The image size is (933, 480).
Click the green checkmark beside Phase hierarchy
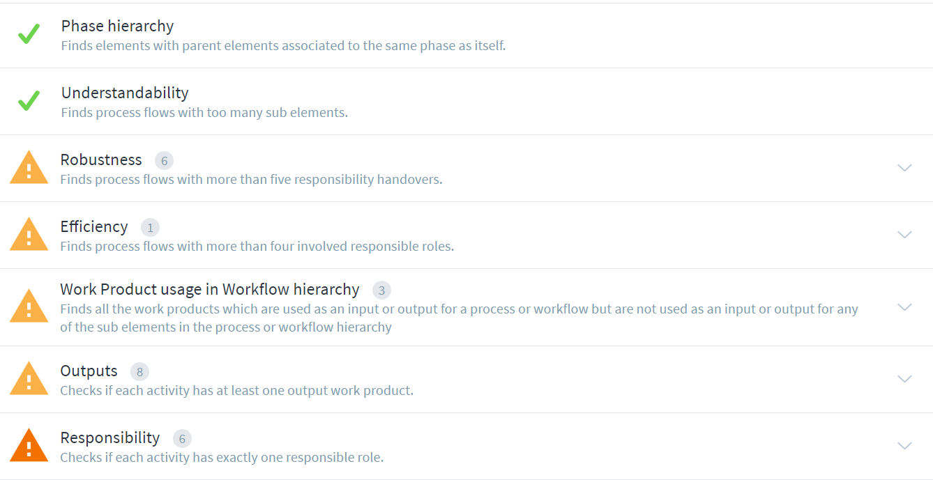pos(29,33)
